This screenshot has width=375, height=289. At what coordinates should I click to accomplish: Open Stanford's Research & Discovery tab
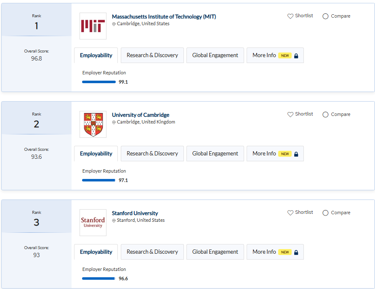(152, 252)
